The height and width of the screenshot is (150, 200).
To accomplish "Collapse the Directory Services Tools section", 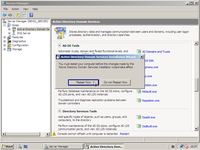I will pos(60,111).
